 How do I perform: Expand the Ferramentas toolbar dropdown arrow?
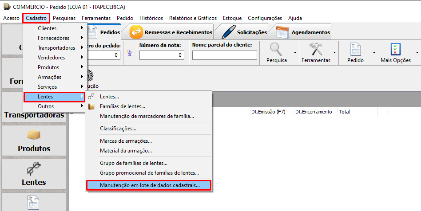[x=335, y=52]
